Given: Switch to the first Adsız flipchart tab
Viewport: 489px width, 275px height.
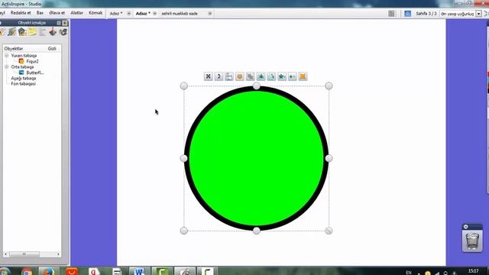Looking at the screenshot, I should tap(116, 14).
